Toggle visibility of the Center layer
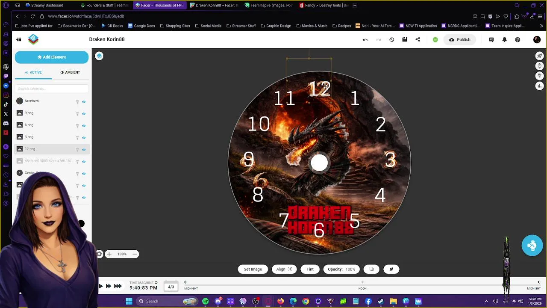 [84, 174]
